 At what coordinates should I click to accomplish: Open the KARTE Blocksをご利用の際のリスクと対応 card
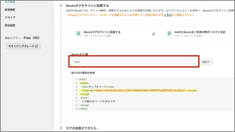pyautogui.click(x=199, y=34)
